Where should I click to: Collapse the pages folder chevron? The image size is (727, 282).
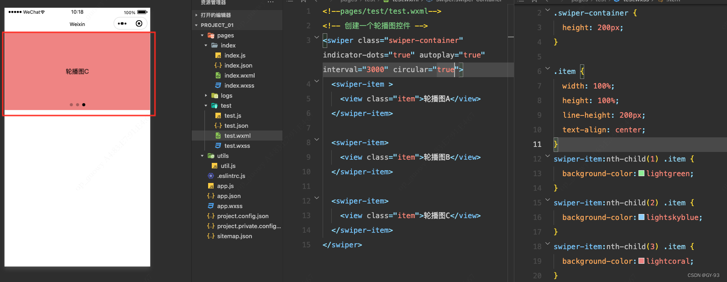pyautogui.click(x=202, y=35)
